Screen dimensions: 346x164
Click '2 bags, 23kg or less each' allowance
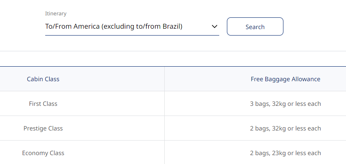coord(285,153)
